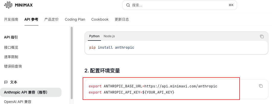Copy the environment variable export commands
The height and width of the screenshot is (104, 272).
click(261, 86)
